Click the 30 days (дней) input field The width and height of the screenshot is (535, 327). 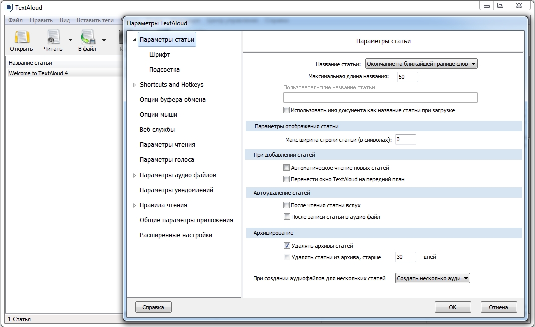tap(405, 257)
